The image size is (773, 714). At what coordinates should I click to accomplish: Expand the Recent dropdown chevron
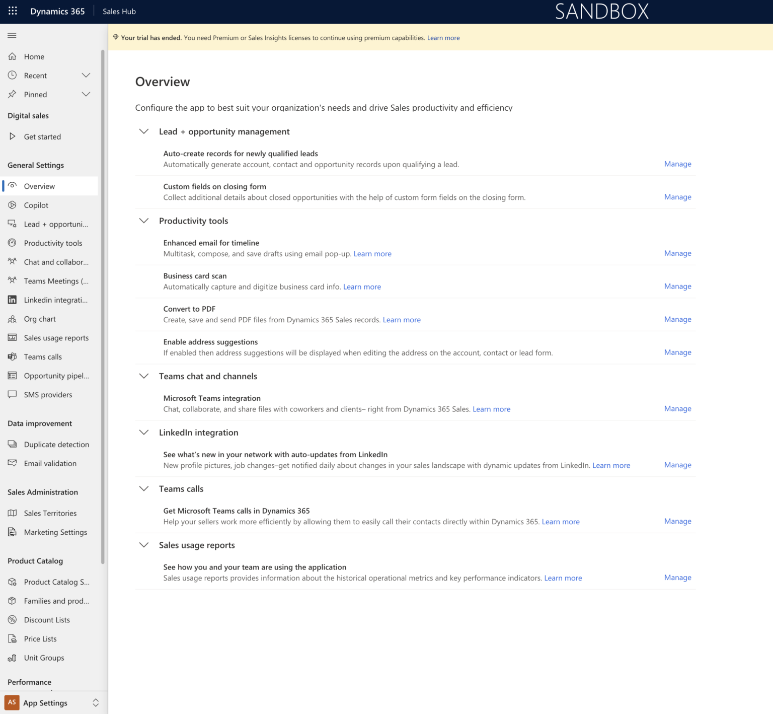point(86,75)
